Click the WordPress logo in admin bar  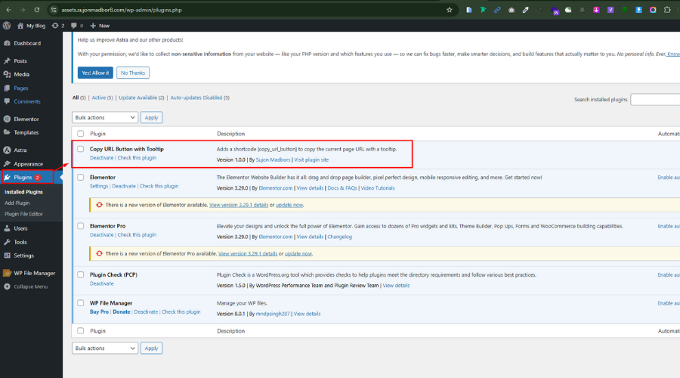[7, 26]
